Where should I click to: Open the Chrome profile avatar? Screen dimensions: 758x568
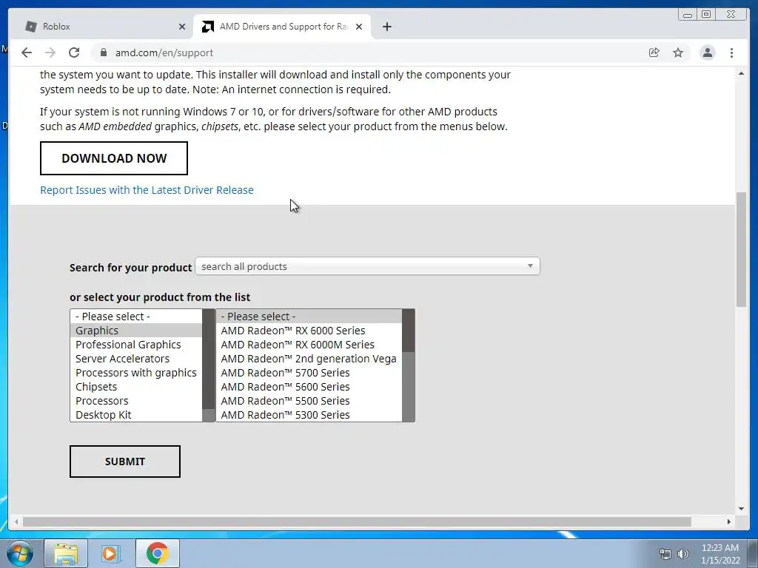[x=707, y=53]
